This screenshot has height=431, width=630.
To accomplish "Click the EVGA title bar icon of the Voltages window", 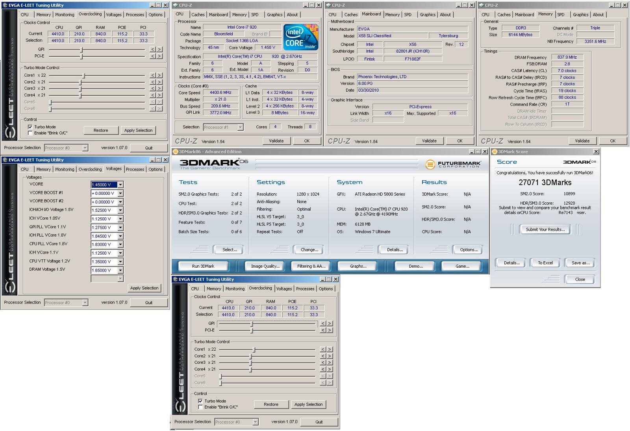I will click(x=5, y=160).
